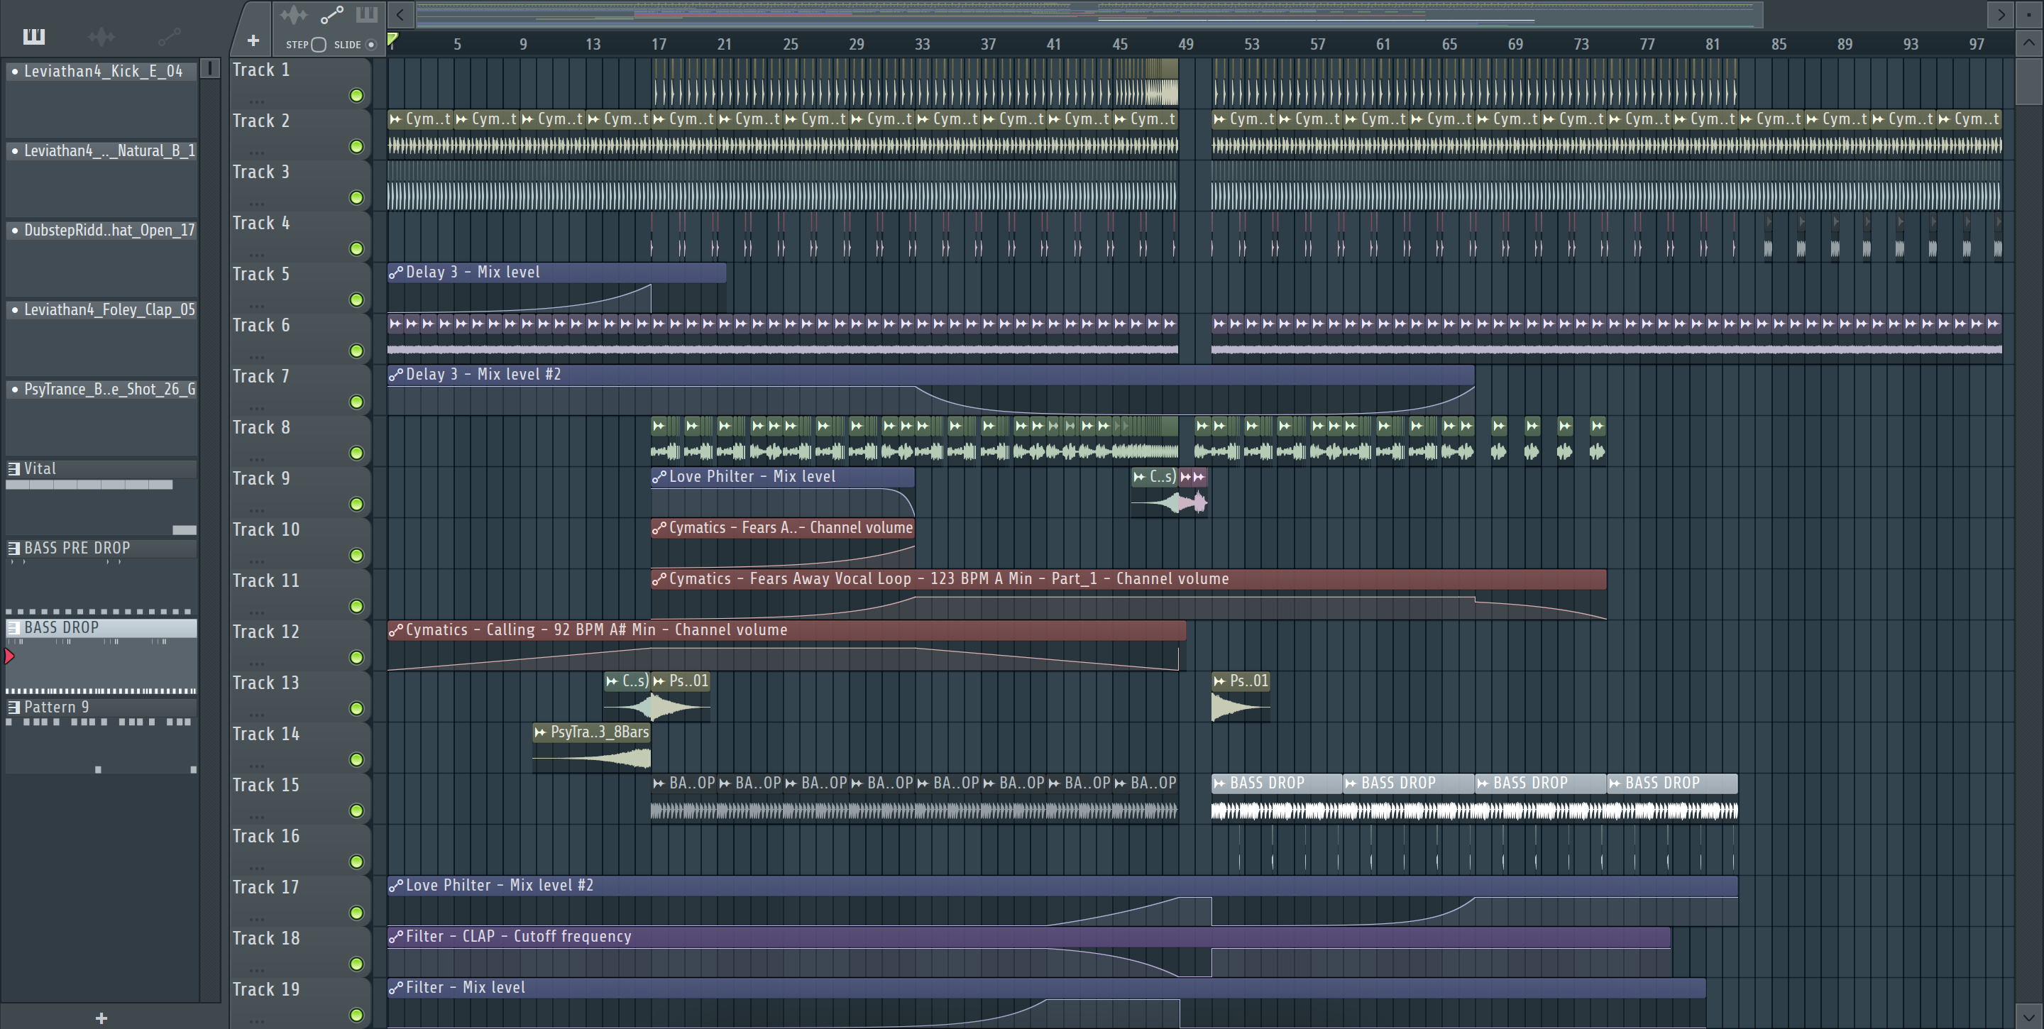Mute Track 1 with its green switch
This screenshot has height=1029, width=2044.
click(x=356, y=96)
